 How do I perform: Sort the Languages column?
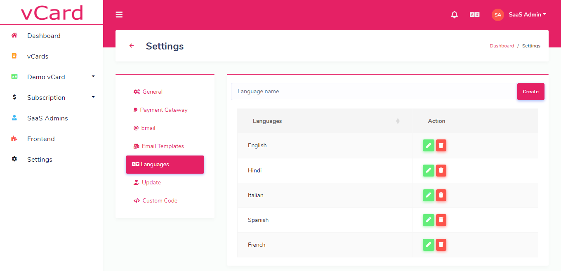[x=397, y=121]
